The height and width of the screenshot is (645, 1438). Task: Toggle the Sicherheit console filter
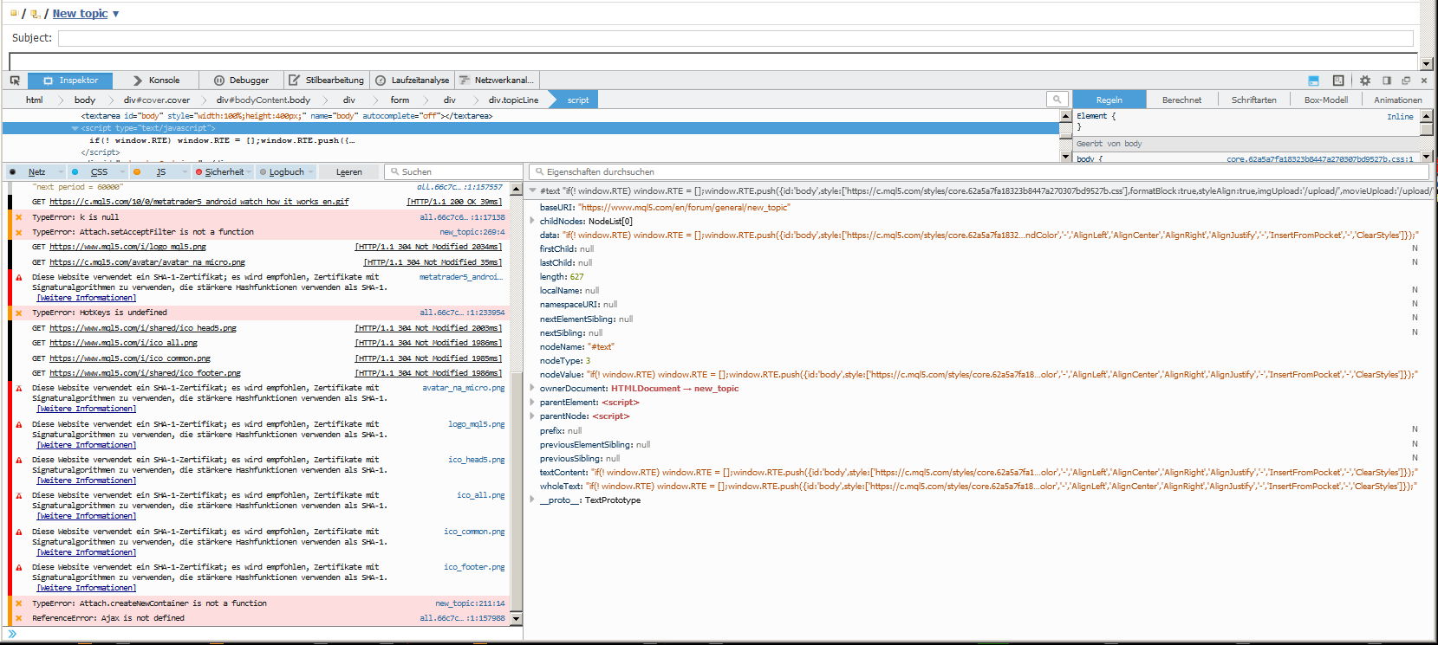pyautogui.click(x=223, y=172)
